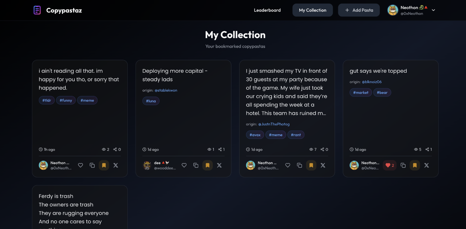Click the @0xNeothon handle in header
This screenshot has height=229, width=466.
click(x=412, y=13)
